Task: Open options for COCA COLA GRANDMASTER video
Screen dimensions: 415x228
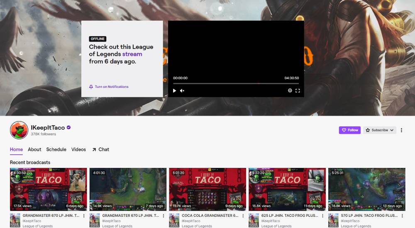Action: point(243,216)
